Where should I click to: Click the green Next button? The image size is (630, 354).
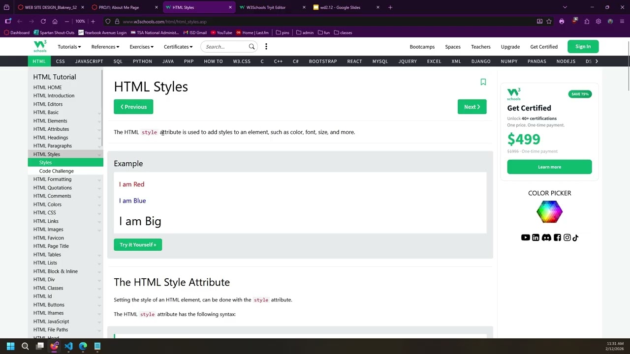pyautogui.click(x=472, y=107)
